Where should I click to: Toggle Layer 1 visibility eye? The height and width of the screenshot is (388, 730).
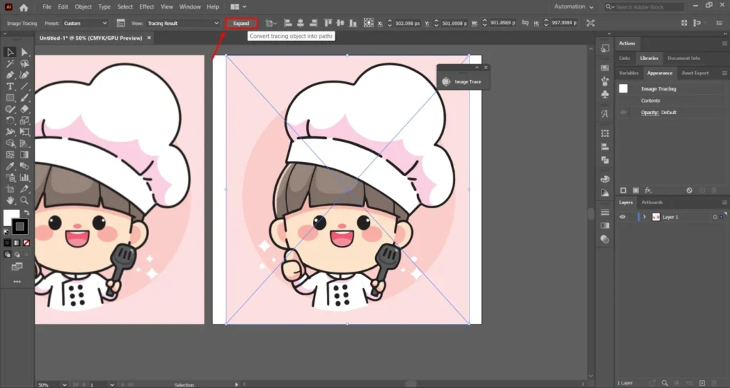tap(622, 217)
